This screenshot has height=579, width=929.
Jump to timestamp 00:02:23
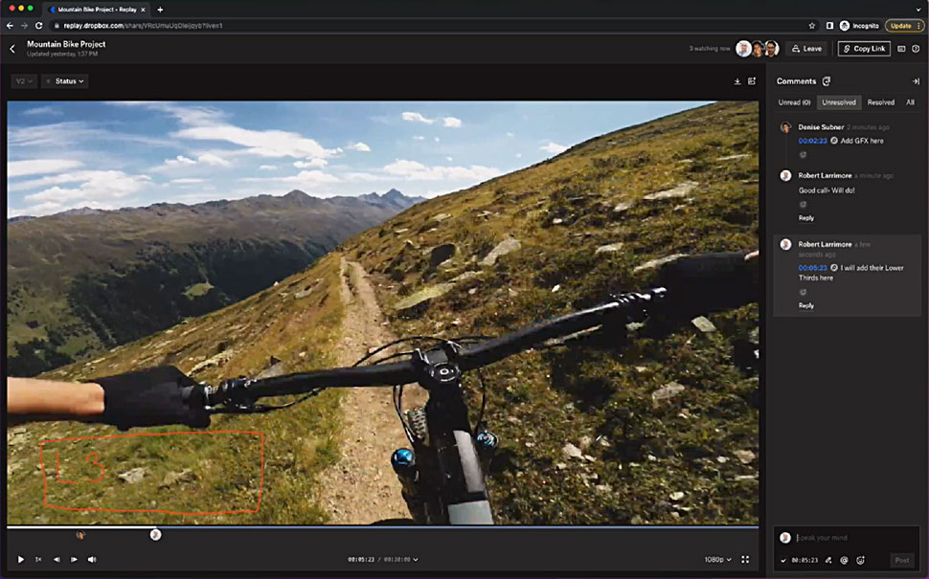tap(812, 141)
